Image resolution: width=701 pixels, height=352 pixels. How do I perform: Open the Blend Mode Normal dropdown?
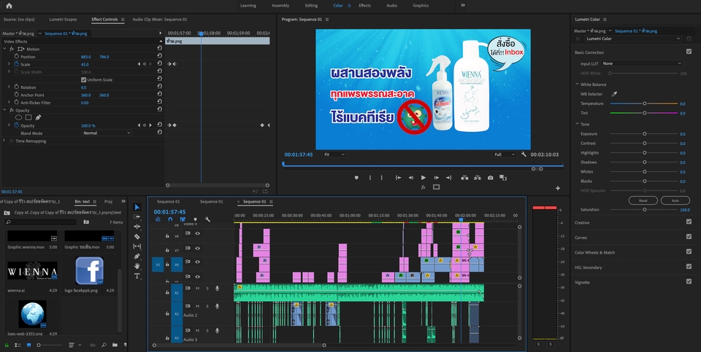(x=107, y=133)
